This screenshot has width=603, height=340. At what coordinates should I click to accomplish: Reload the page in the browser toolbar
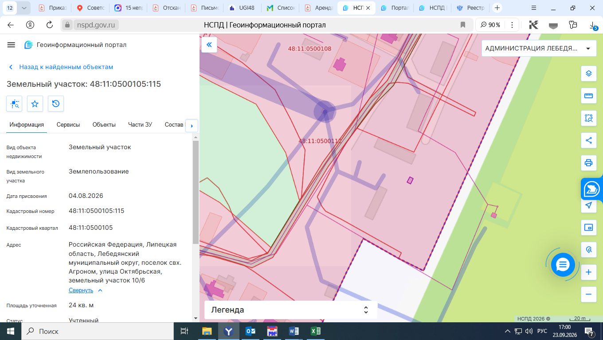tap(50, 25)
